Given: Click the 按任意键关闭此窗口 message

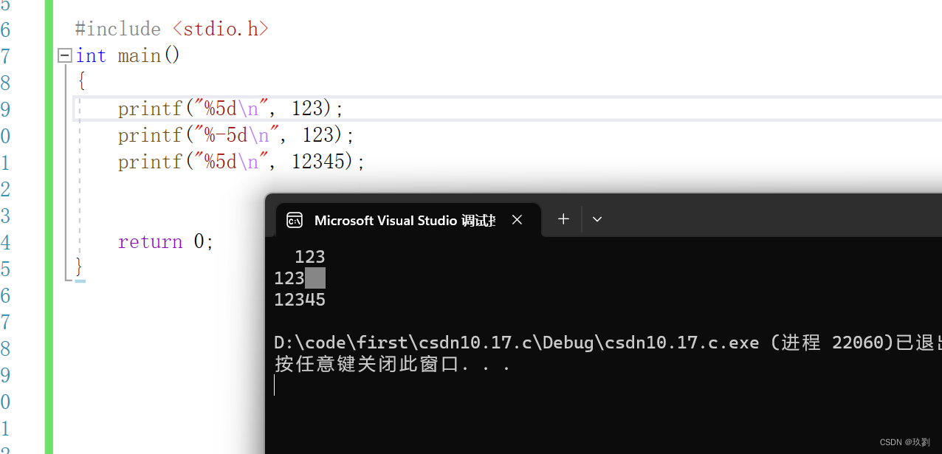Looking at the screenshot, I should click(x=392, y=364).
